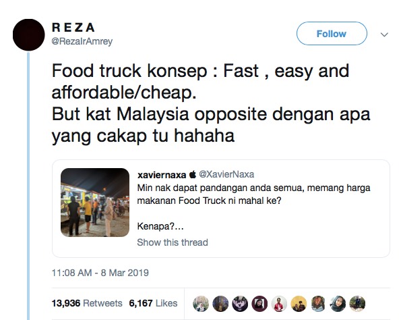Open the quoted tweet text about Food Truck
This screenshot has width=401, height=320.
point(253,194)
